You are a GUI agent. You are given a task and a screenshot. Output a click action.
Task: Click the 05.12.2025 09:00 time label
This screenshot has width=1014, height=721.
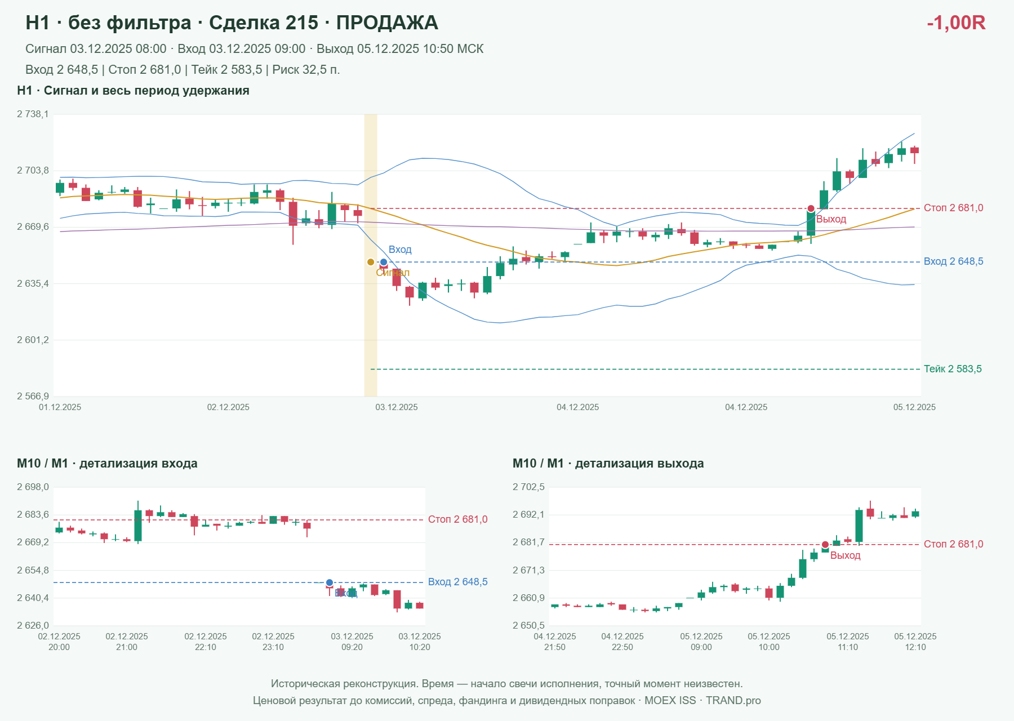click(x=701, y=642)
